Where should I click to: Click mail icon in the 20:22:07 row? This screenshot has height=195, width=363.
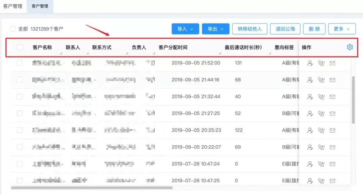coord(332,147)
